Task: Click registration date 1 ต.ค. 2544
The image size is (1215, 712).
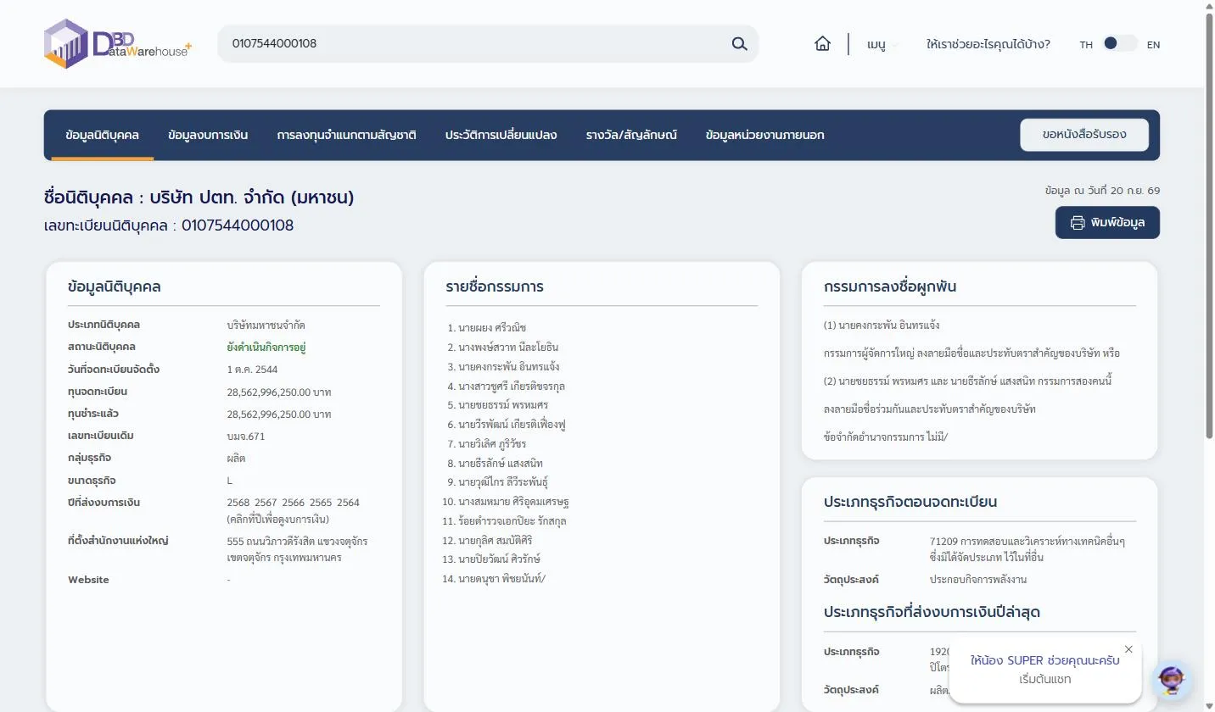Action: [x=252, y=370]
